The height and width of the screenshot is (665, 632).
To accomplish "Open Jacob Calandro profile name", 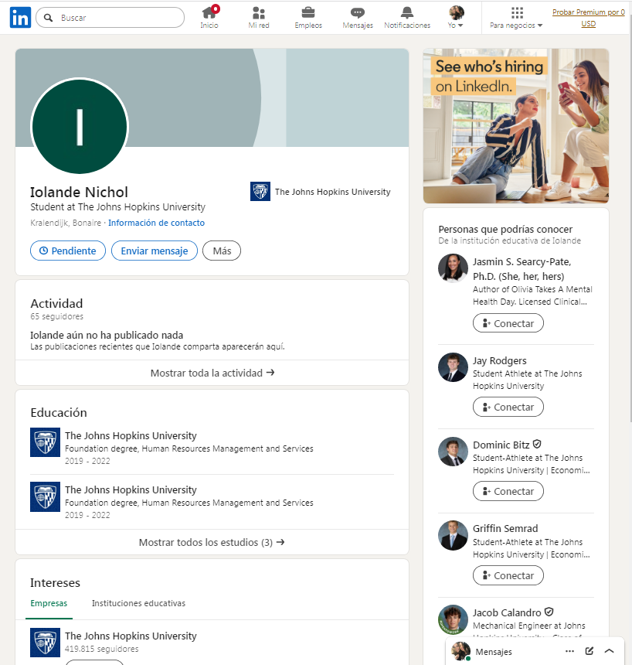I will 507,612.
